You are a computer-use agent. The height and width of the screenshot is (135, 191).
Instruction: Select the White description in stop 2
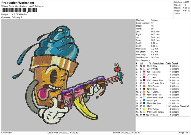coord(155,69)
